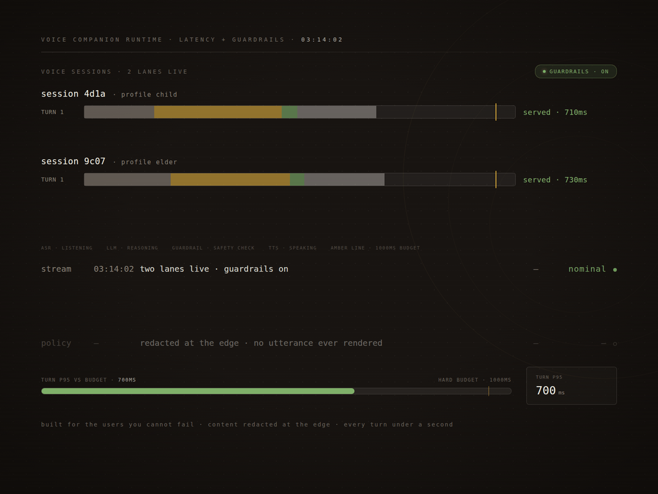Click the 'ASR · LISTENING' legend entry
This screenshot has height=494, width=658.
[67, 248]
